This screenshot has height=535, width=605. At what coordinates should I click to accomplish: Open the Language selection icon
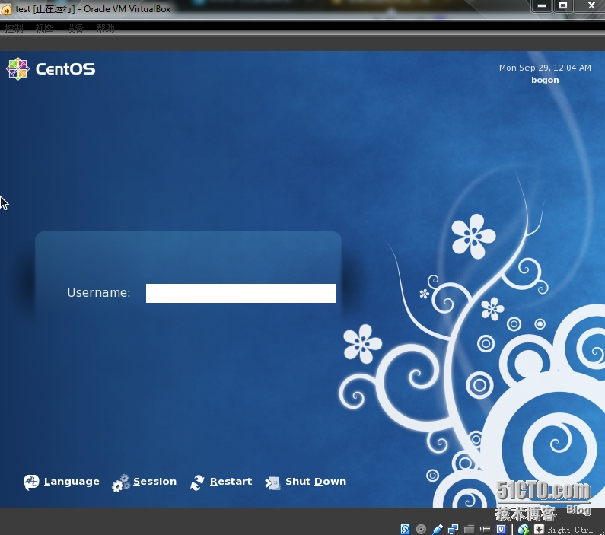click(x=31, y=482)
